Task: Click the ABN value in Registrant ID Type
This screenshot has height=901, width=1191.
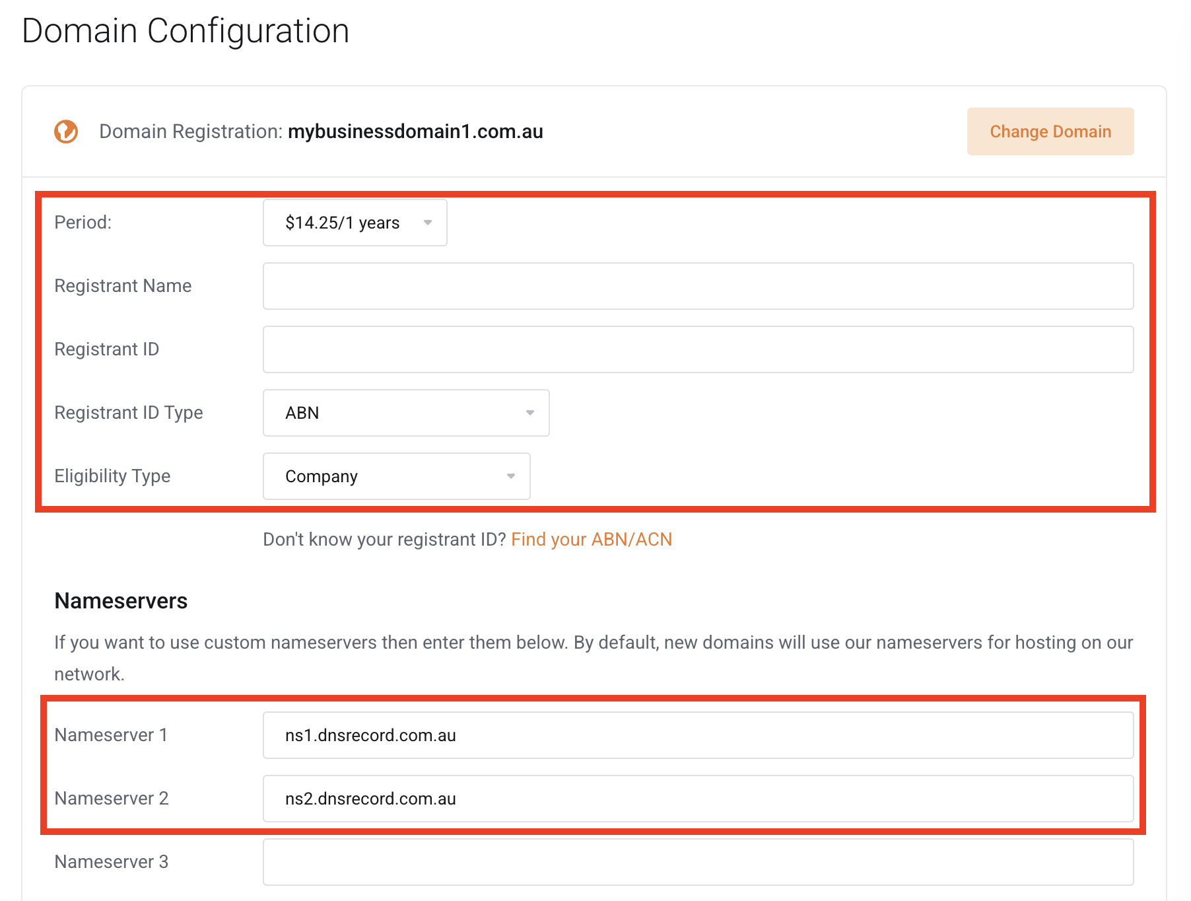Action: pos(302,412)
